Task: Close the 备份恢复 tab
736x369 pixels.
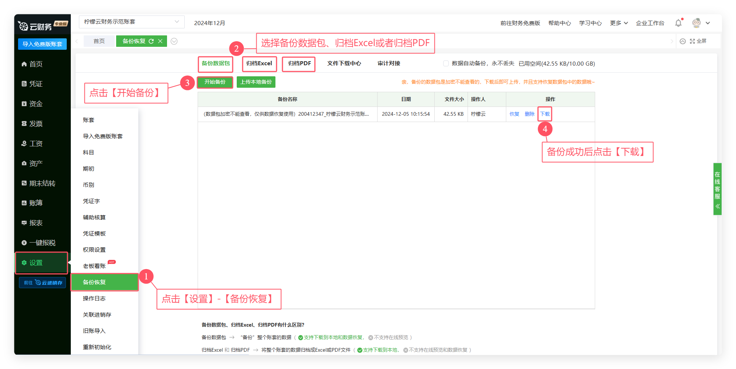Action: (160, 41)
